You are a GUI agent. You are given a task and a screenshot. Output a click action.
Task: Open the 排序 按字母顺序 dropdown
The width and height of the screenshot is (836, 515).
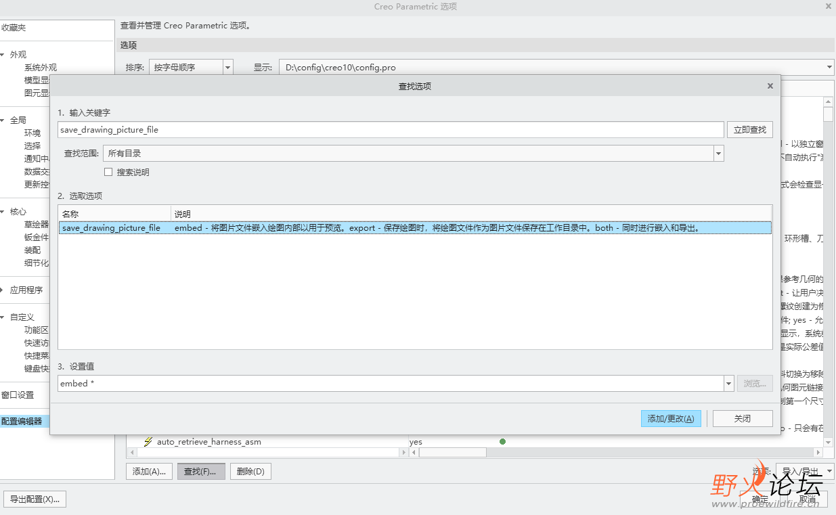coord(227,68)
